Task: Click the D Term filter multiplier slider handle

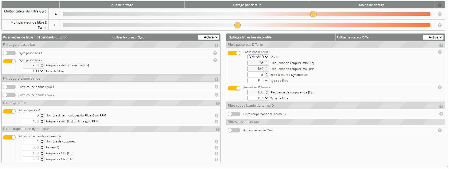Action: (x=237, y=25)
